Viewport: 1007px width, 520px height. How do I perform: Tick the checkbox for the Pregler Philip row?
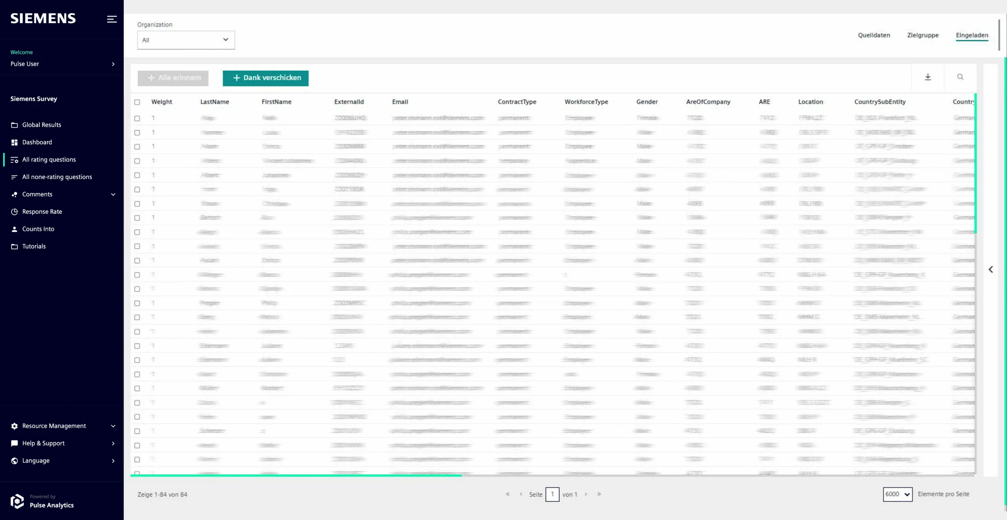point(137,303)
